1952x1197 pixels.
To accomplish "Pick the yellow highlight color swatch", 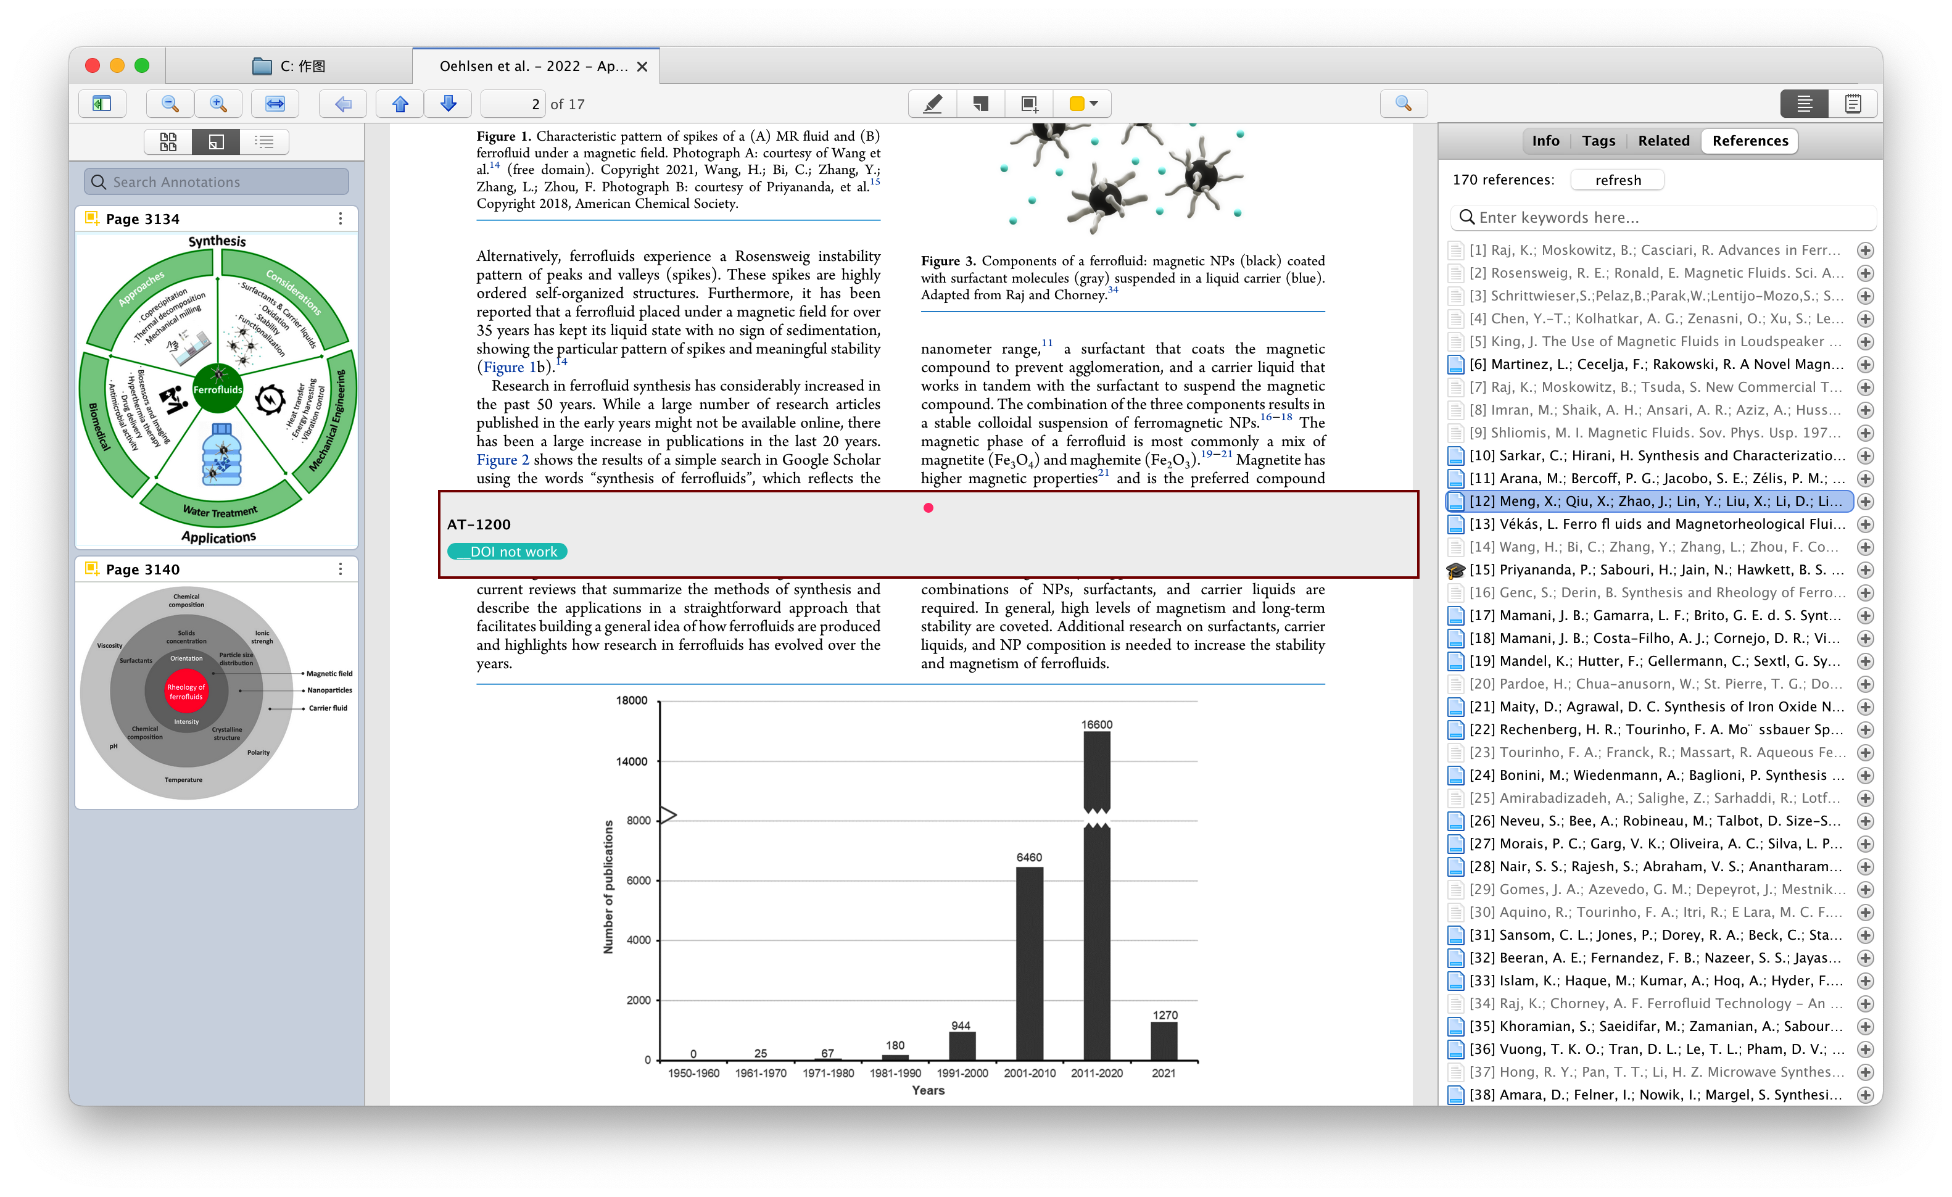I will (1076, 104).
